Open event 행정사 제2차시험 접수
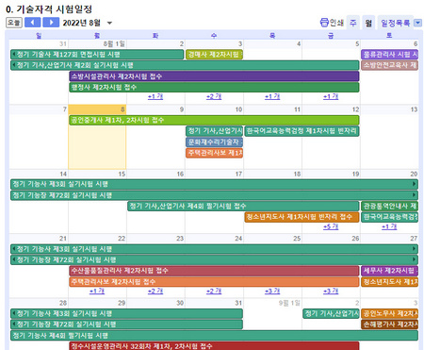Screen dimensions: 424x350 click(214, 87)
